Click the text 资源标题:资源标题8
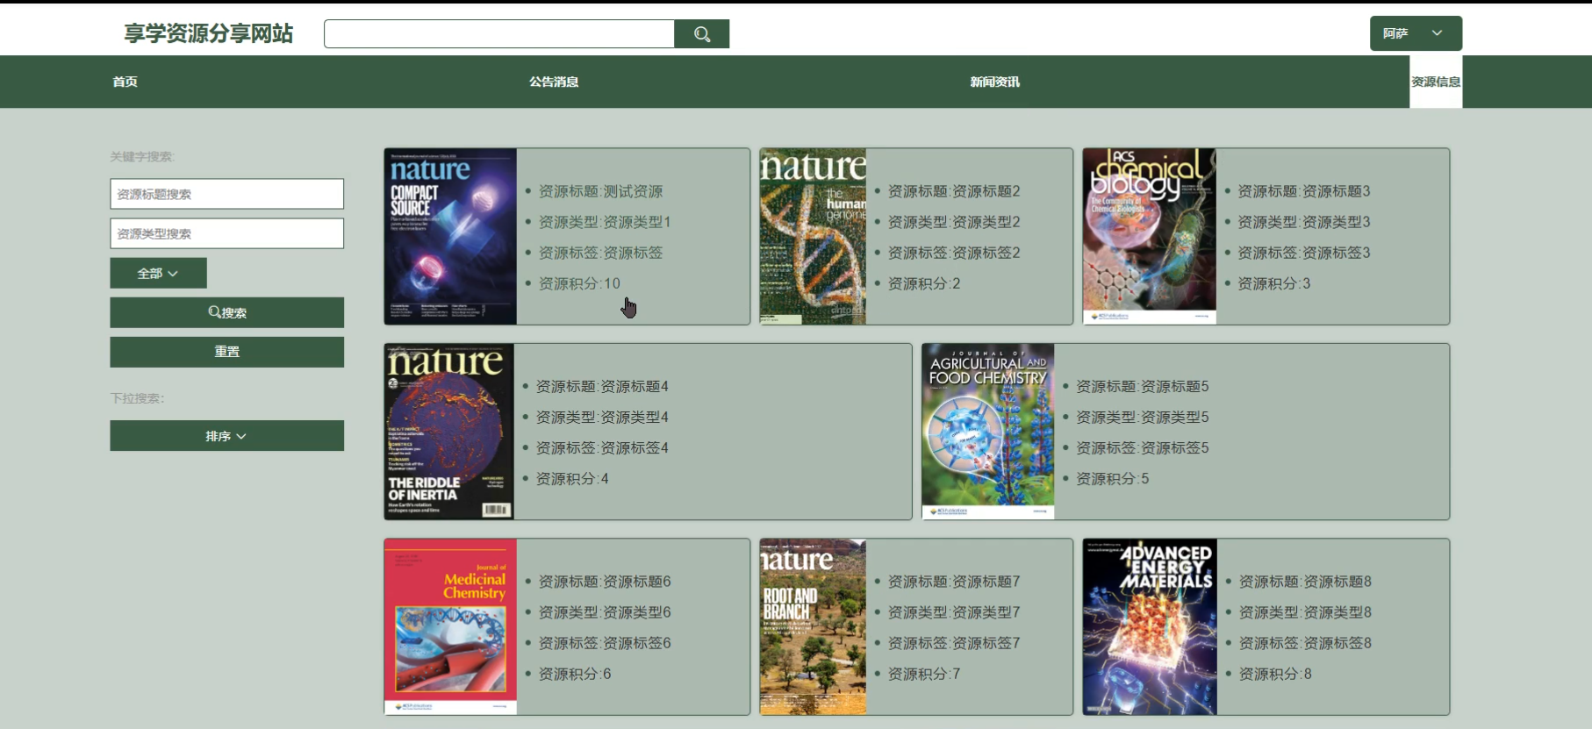 (x=1305, y=582)
